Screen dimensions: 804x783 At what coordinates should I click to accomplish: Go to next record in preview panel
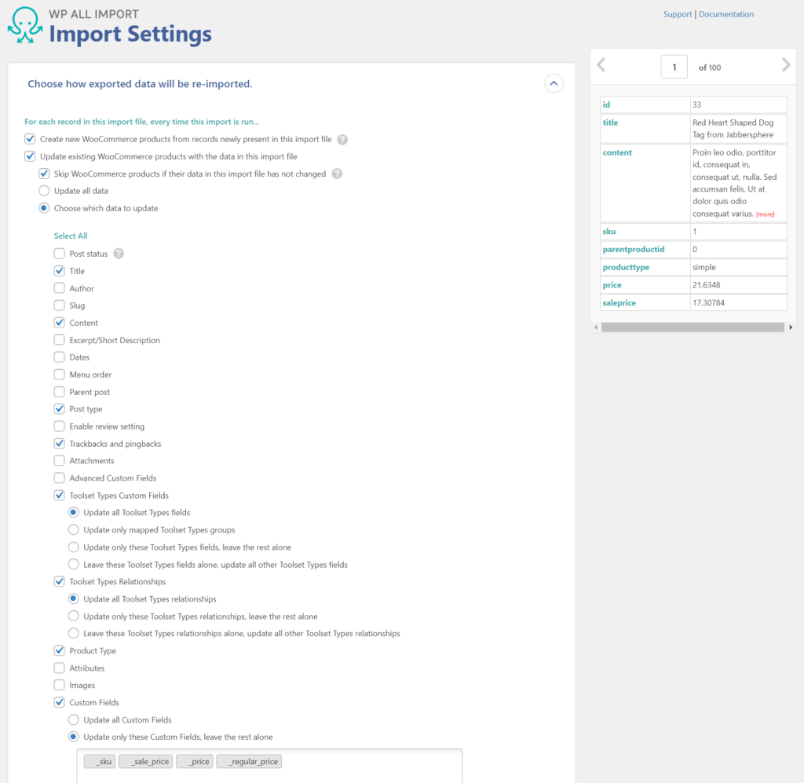[785, 65]
